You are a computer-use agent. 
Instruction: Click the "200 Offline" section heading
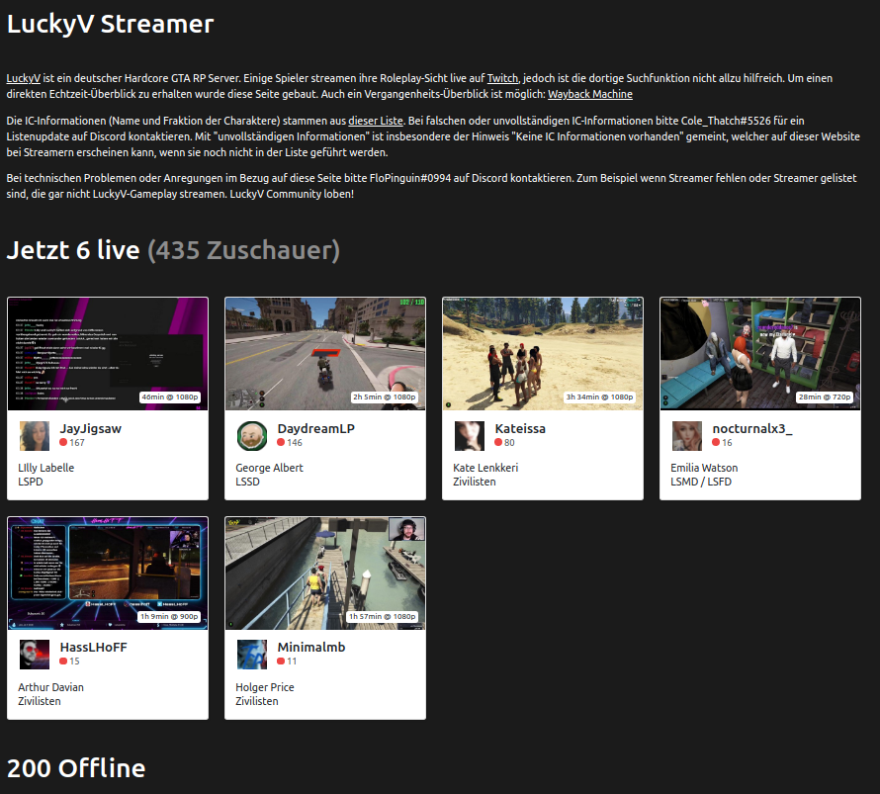coord(76,767)
